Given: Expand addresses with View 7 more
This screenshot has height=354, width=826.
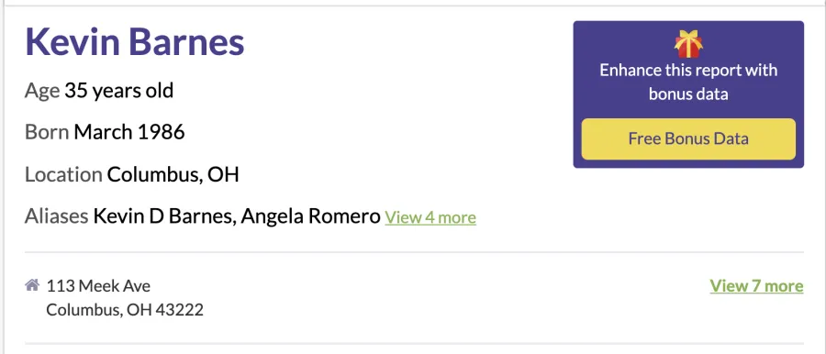Looking at the screenshot, I should coord(756,286).
